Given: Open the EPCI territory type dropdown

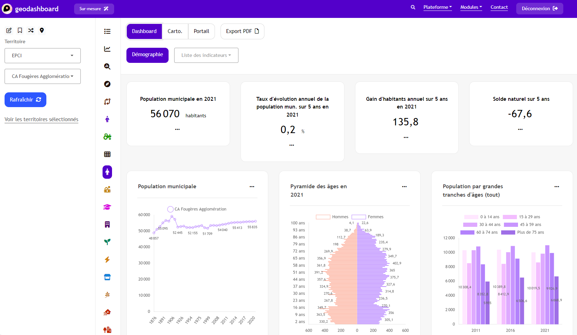Looking at the screenshot, I should tap(42, 55).
